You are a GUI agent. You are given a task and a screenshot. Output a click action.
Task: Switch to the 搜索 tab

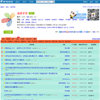pyautogui.click(x=35, y=39)
